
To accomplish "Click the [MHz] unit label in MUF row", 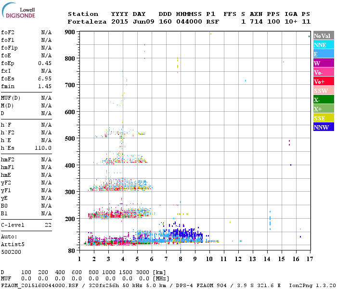I will 161,279.
